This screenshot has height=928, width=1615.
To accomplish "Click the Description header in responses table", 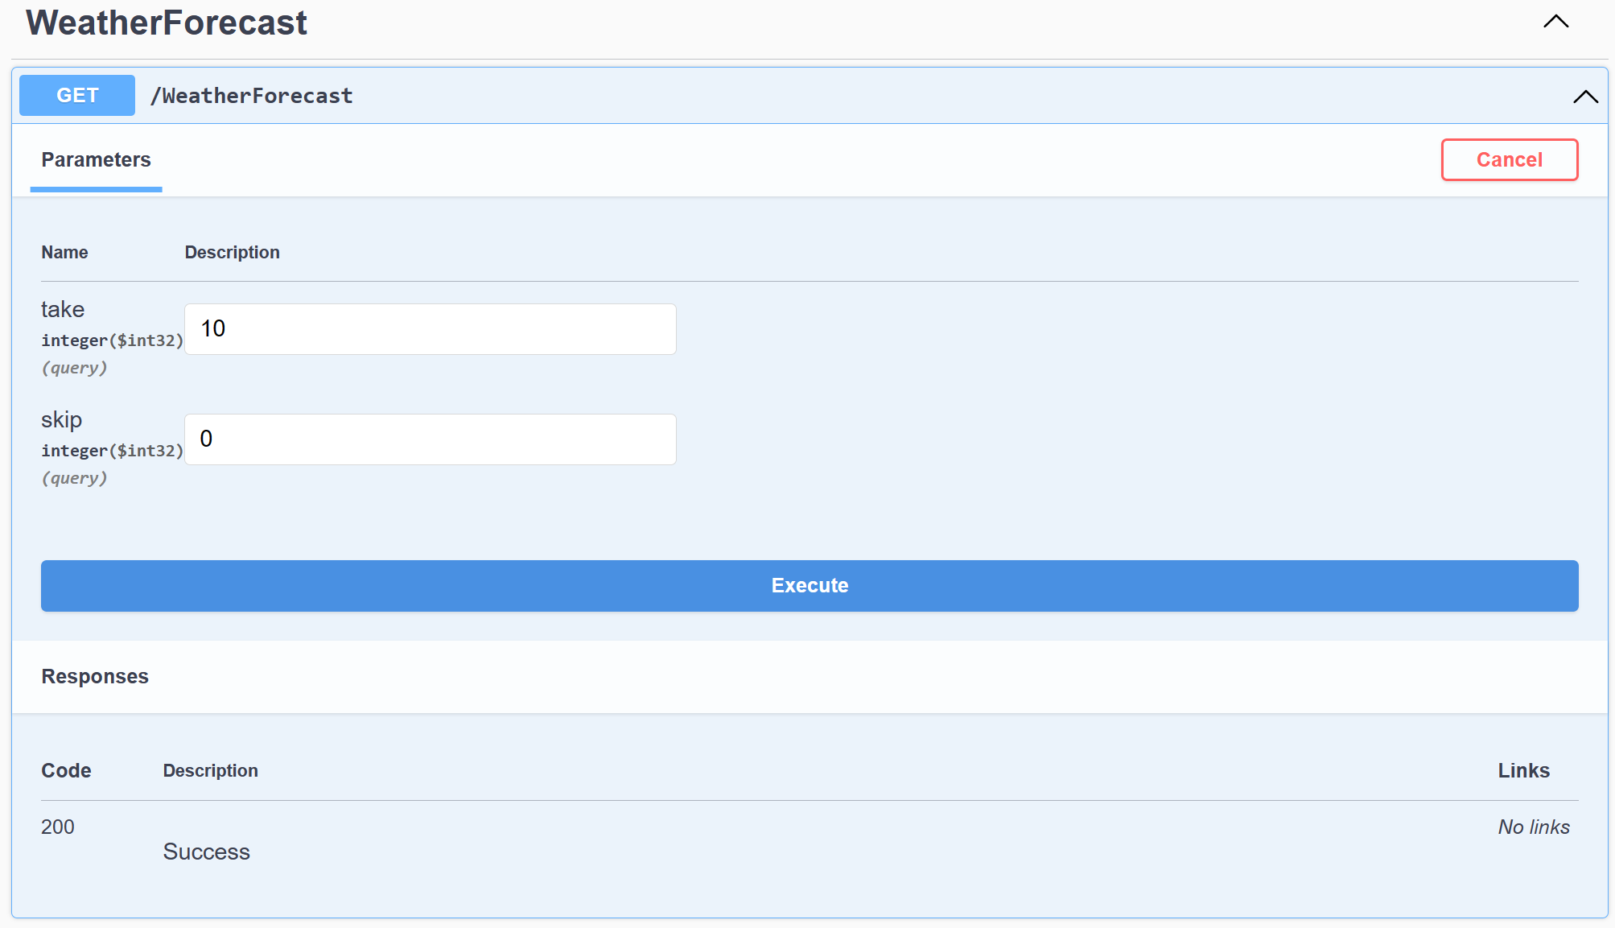I will 210,771.
